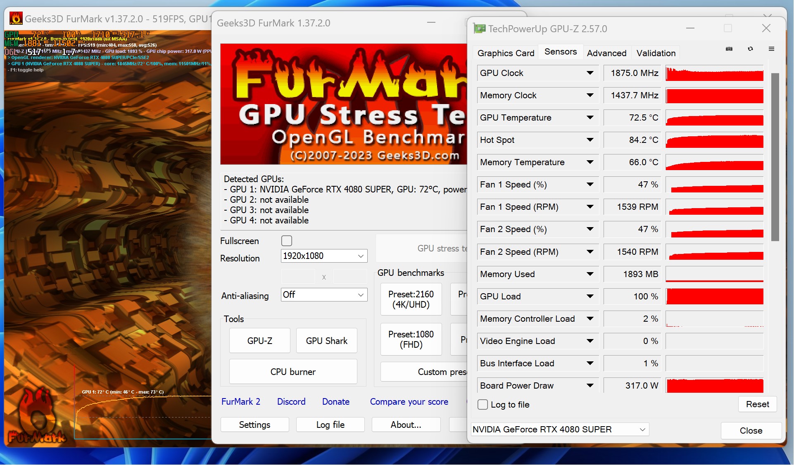
Task: Minimize the FurMark 1.37.2.0 window
Action: 431,22
